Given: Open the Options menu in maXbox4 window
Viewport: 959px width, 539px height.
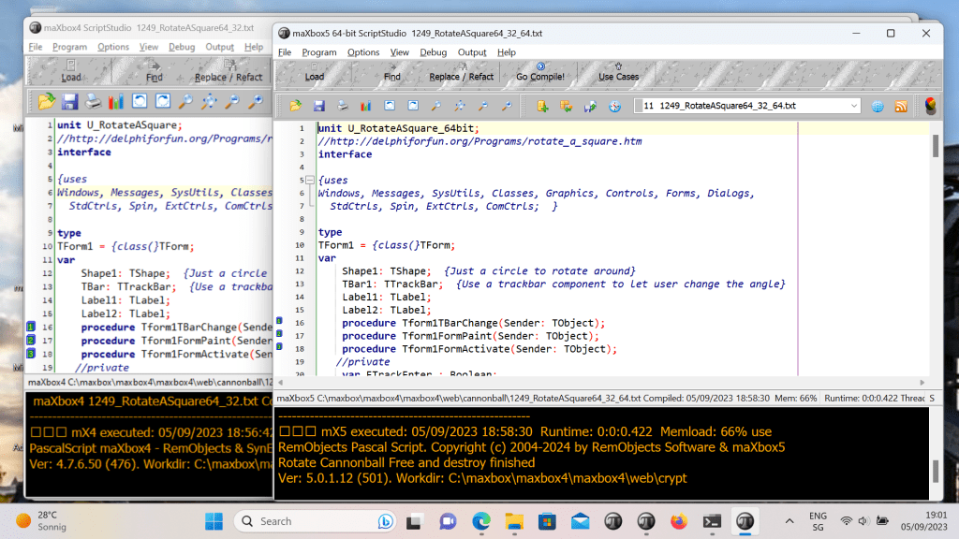Looking at the screenshot, I should (x=113, y=47).
